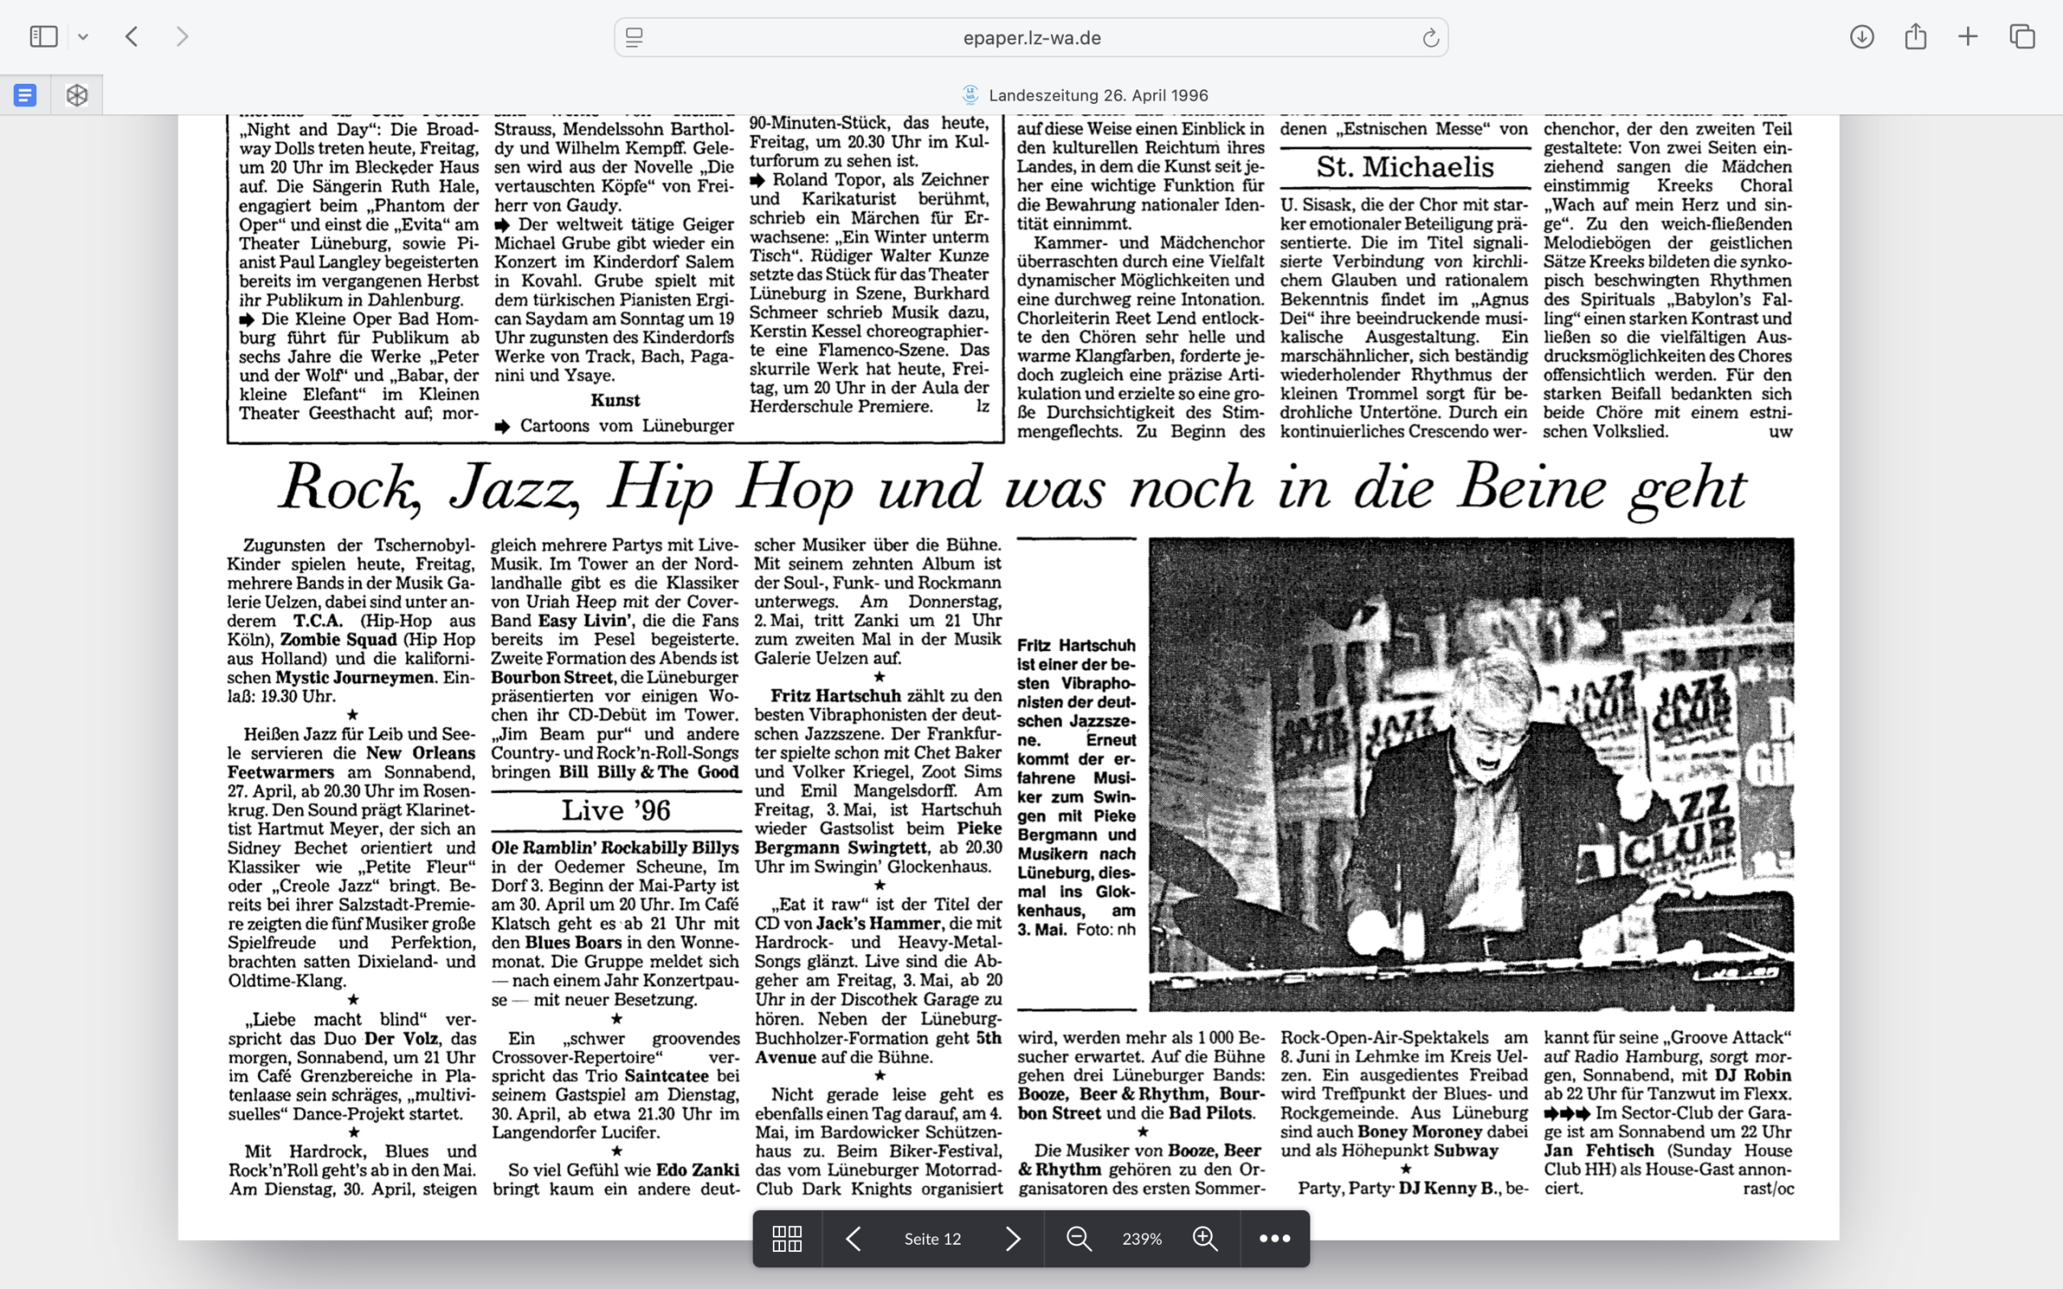
Task: Select the cube icon pinned tab
Action: [x=77, y=94]
